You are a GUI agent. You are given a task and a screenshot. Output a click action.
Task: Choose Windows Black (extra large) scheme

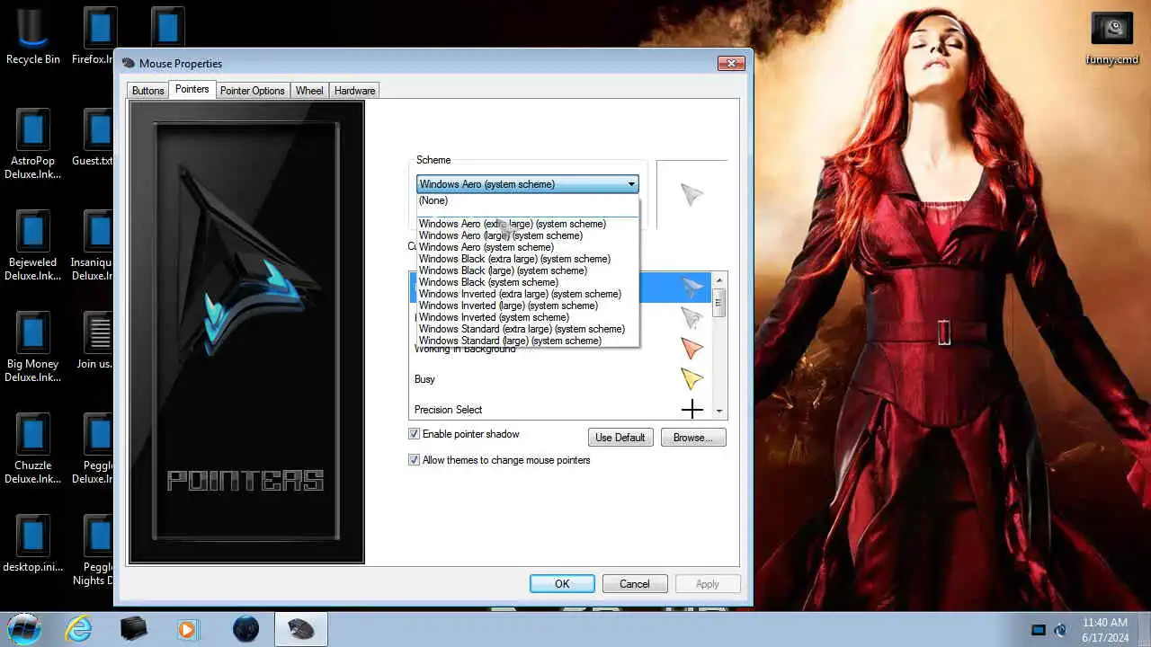coord(528,259)
